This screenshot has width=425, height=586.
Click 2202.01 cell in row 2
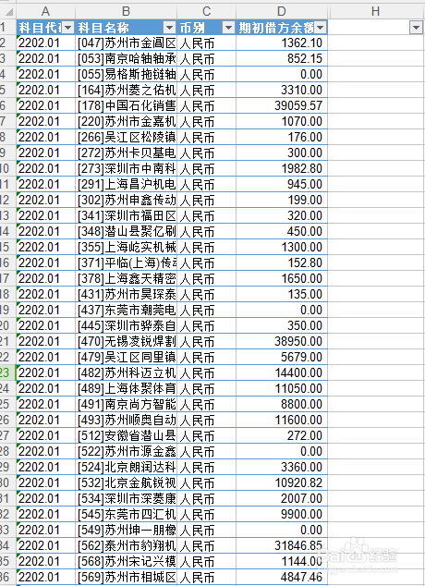45,43
